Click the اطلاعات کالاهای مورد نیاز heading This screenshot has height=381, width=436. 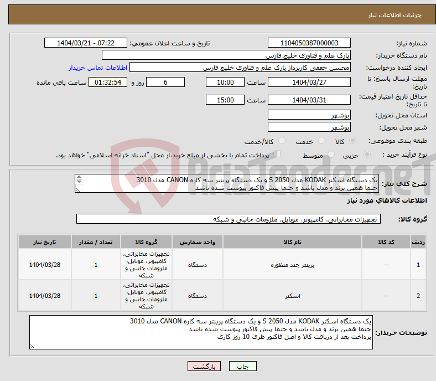(387, 200)
